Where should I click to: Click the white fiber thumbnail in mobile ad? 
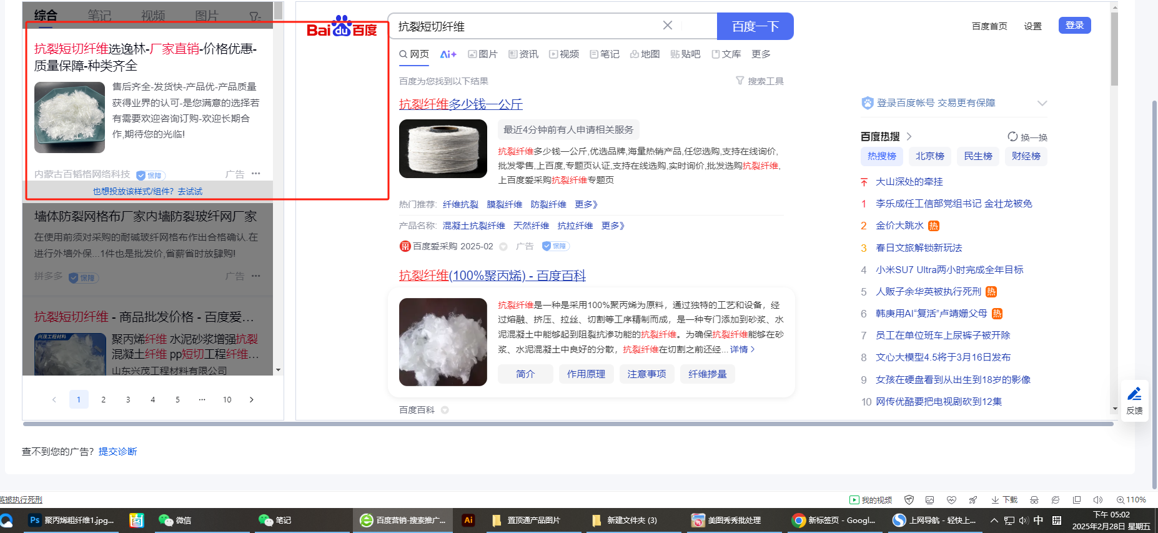(x=69, y=117)
